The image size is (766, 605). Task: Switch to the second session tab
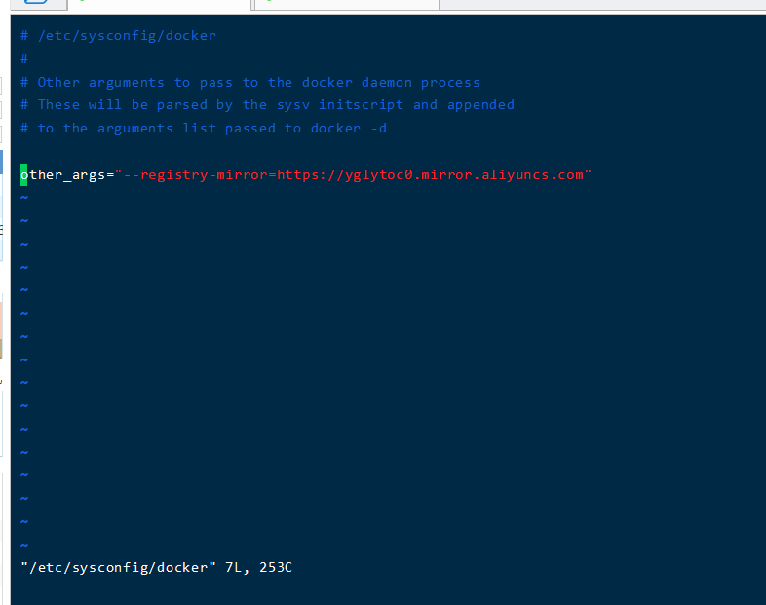(x=347, y=5)
